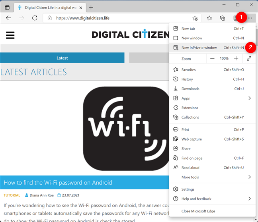The width and height of the screenshot is (258, 222).
Task: Click the 23.07.2021 article date
Action: (x=70, y=195)
